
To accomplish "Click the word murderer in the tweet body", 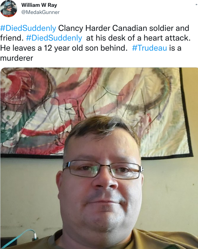I will point(16,58).
